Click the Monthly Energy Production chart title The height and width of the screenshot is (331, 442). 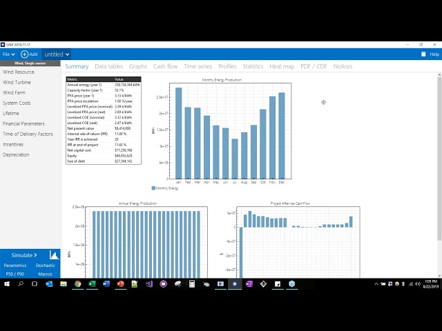click(222, 80)
